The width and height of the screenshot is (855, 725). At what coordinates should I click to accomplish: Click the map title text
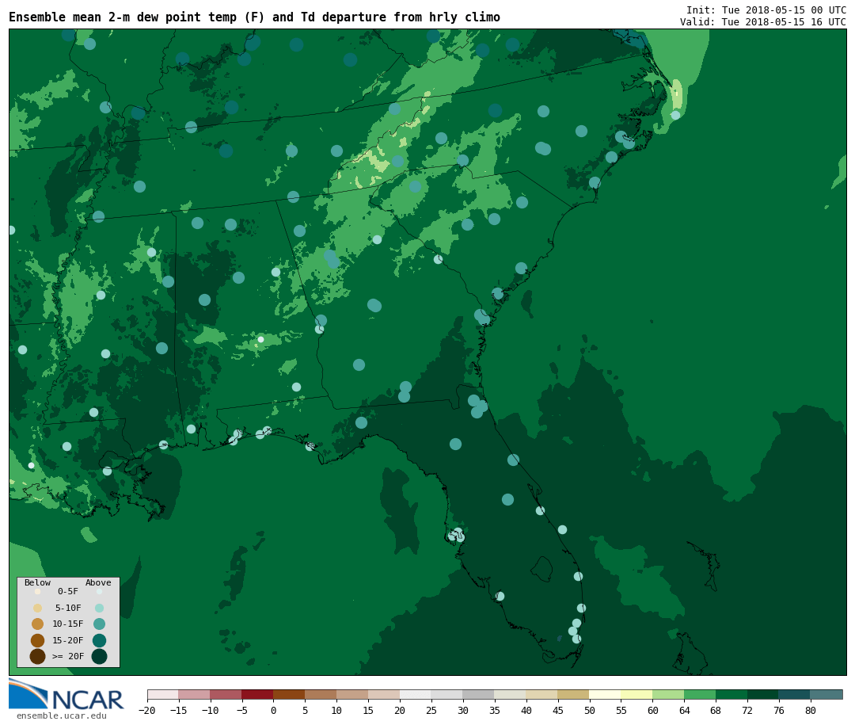(x=255, y=17)
